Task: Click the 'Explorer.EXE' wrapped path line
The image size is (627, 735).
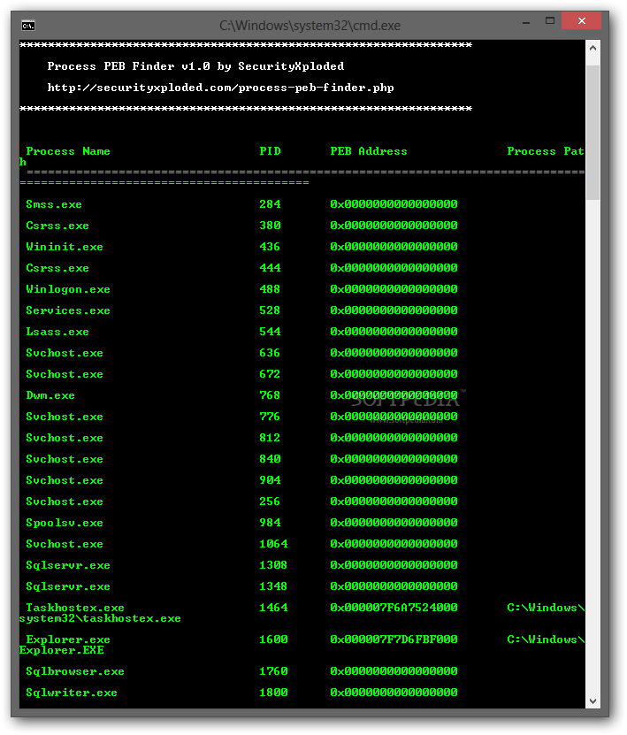Action: coord(61,650)
